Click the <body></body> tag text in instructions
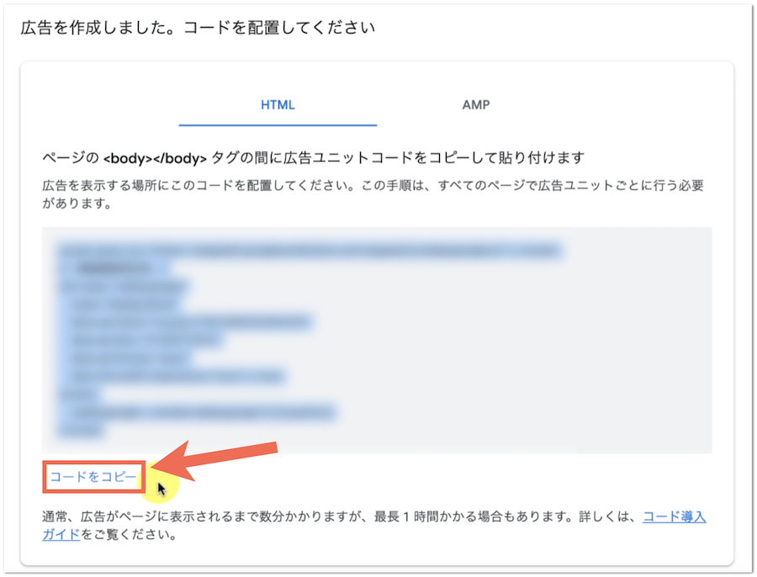757x577 pixels. 156,158
